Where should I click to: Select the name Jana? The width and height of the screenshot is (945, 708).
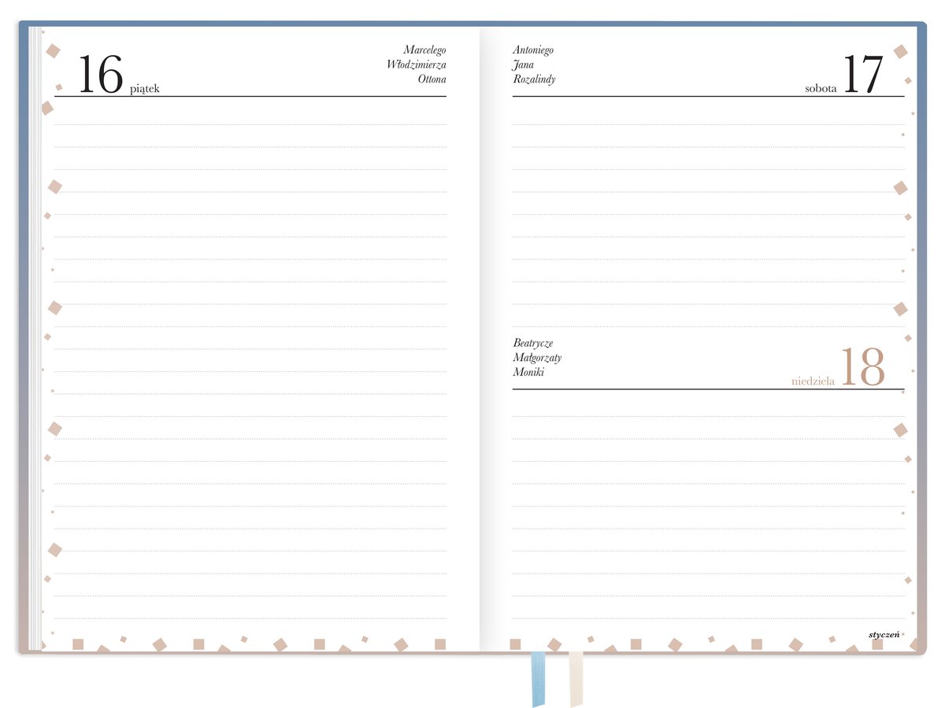tap(523, 65)
